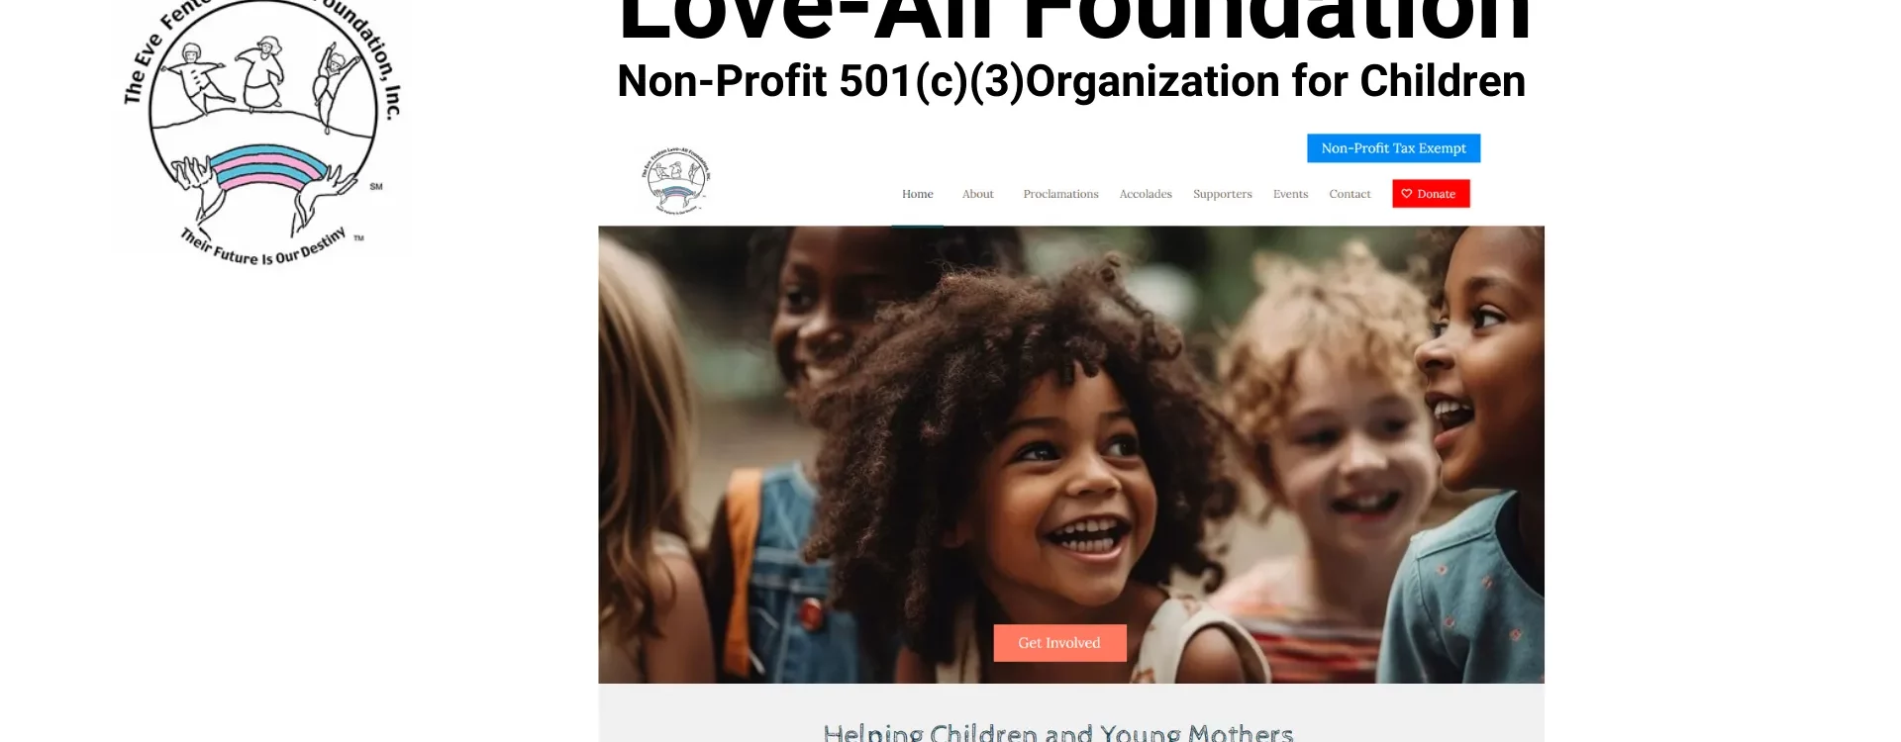
Task: Select Contact in the navigation
Action: [x=1350, y=194]
